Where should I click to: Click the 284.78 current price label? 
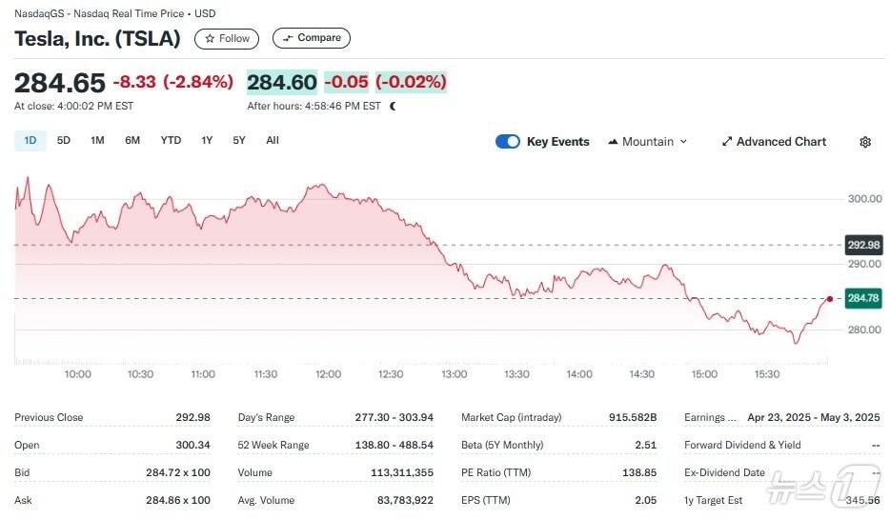pos(863,299)
